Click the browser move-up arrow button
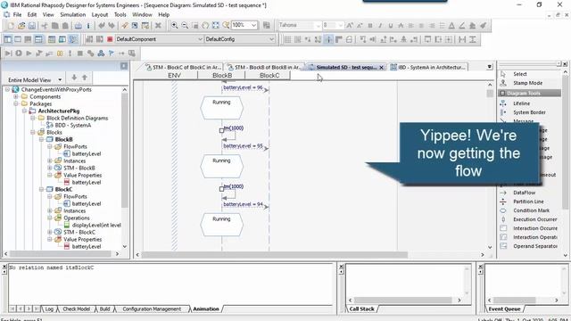The height and width of the screenshot is (321, 571). click(85, 78)
